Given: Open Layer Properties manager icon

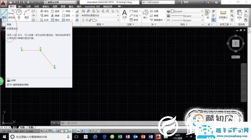Looking at the screenshot, I should (x=84, y=11).
